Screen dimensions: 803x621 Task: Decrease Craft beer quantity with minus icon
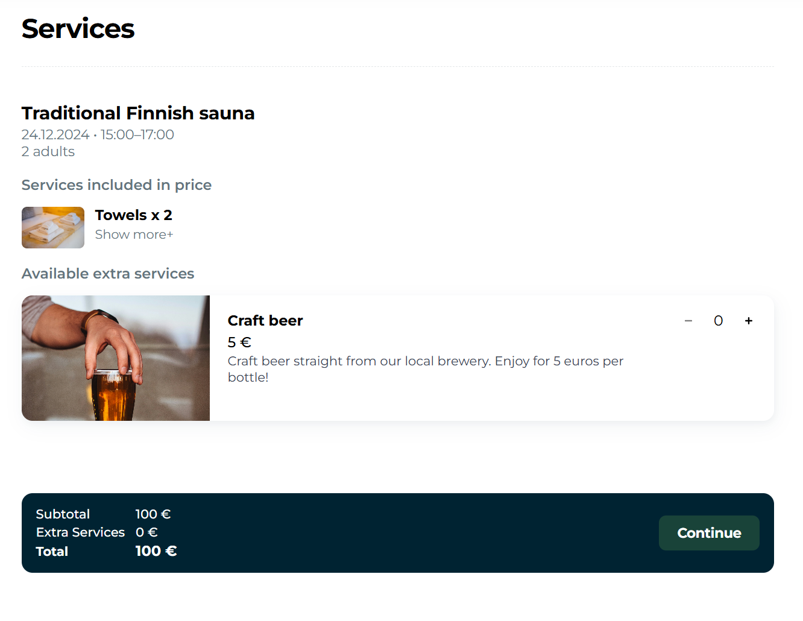[x=688, y=321]
